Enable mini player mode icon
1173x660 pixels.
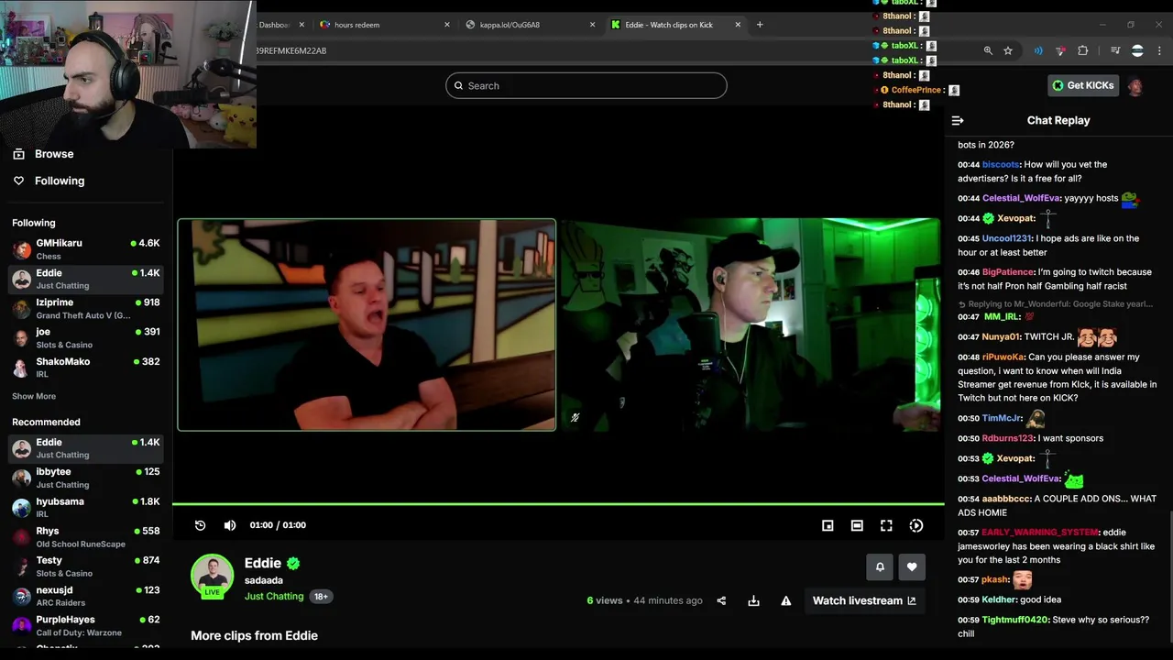click(x=828, y=525)
